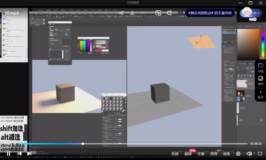Open the three-dot more options menu
This screenshot has width=266, height=160.
click(143, 13)
